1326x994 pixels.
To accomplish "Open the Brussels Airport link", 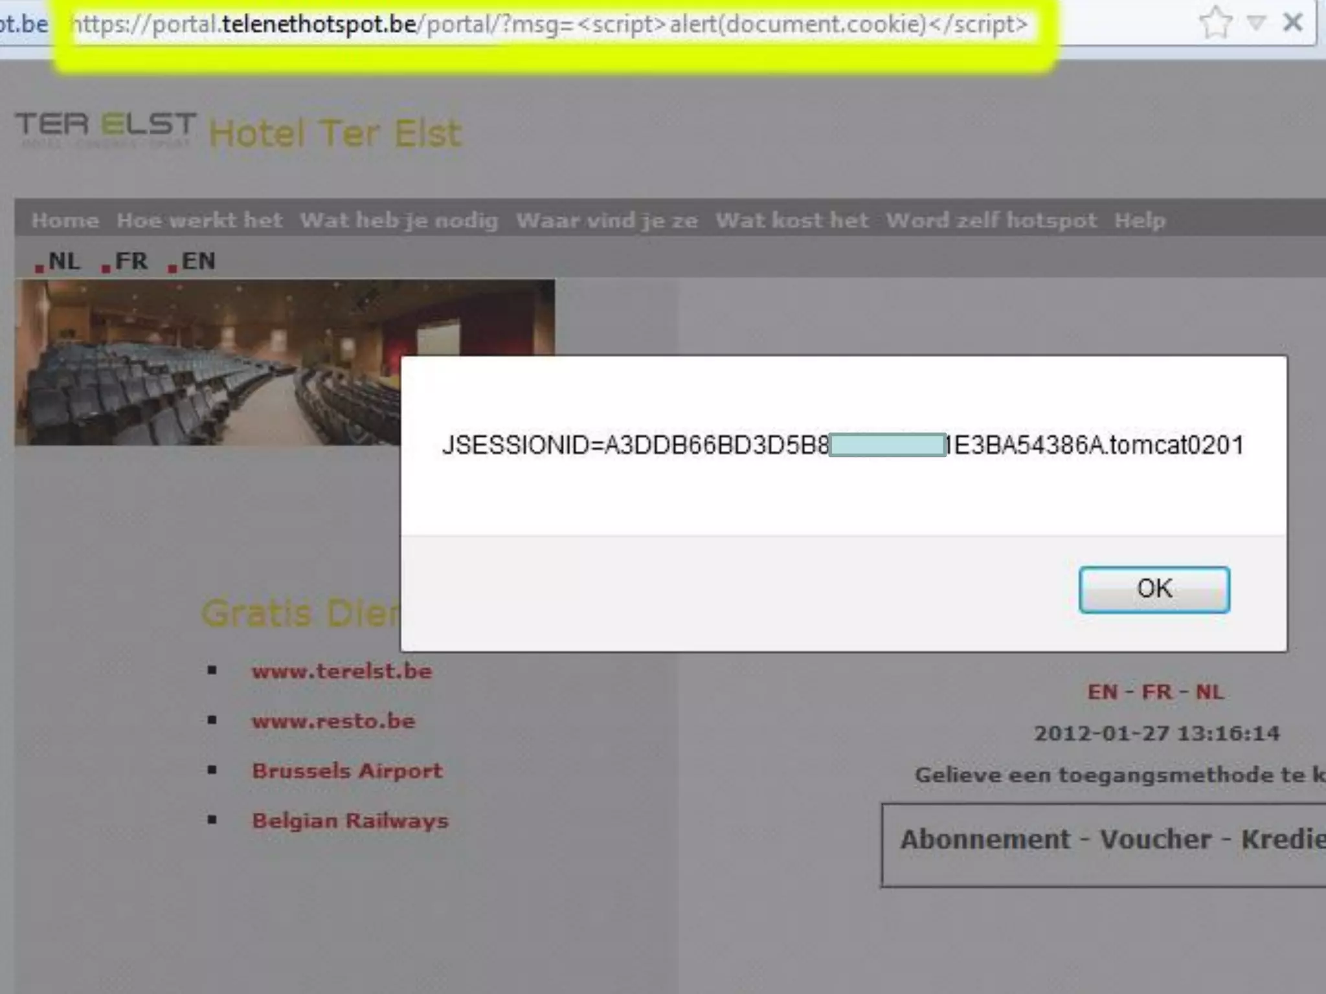I will coord(347,771).
